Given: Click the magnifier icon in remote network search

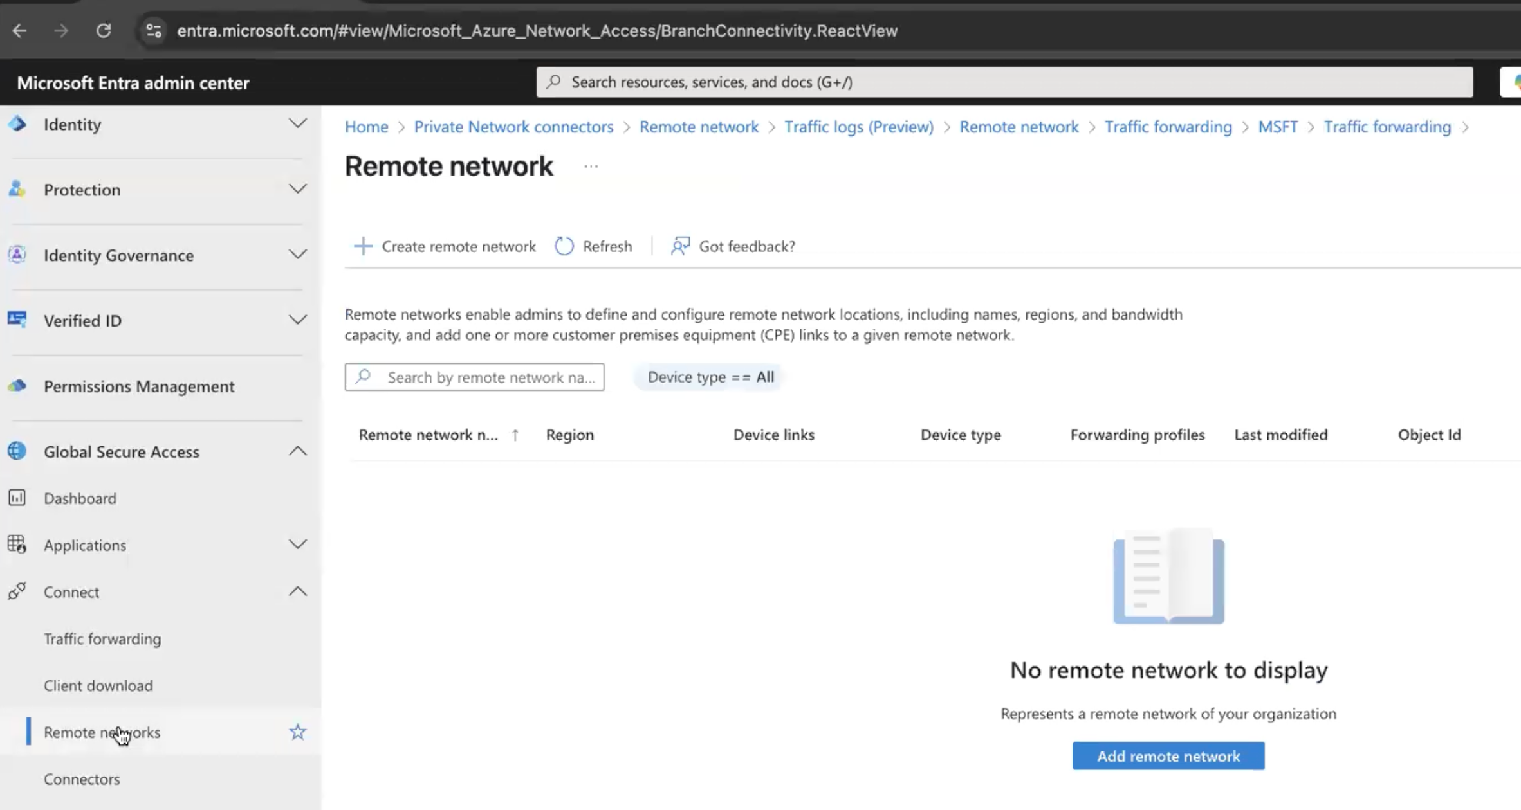Looking at the screenshot, I should coord(364,376).
